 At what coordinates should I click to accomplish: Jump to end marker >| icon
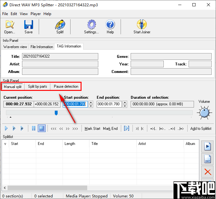pyautogui.click(x=137, y=129)
